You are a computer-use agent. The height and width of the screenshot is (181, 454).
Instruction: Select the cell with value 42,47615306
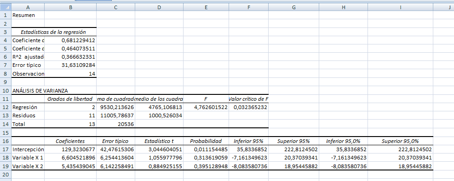tap(115, 149)
